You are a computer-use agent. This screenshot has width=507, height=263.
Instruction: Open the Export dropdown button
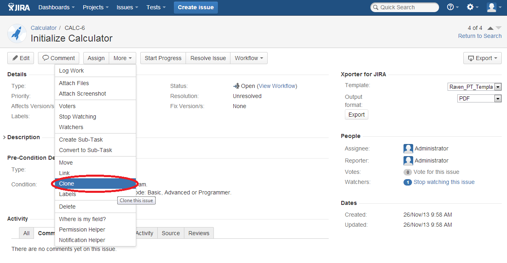click(x=482, y=58)
